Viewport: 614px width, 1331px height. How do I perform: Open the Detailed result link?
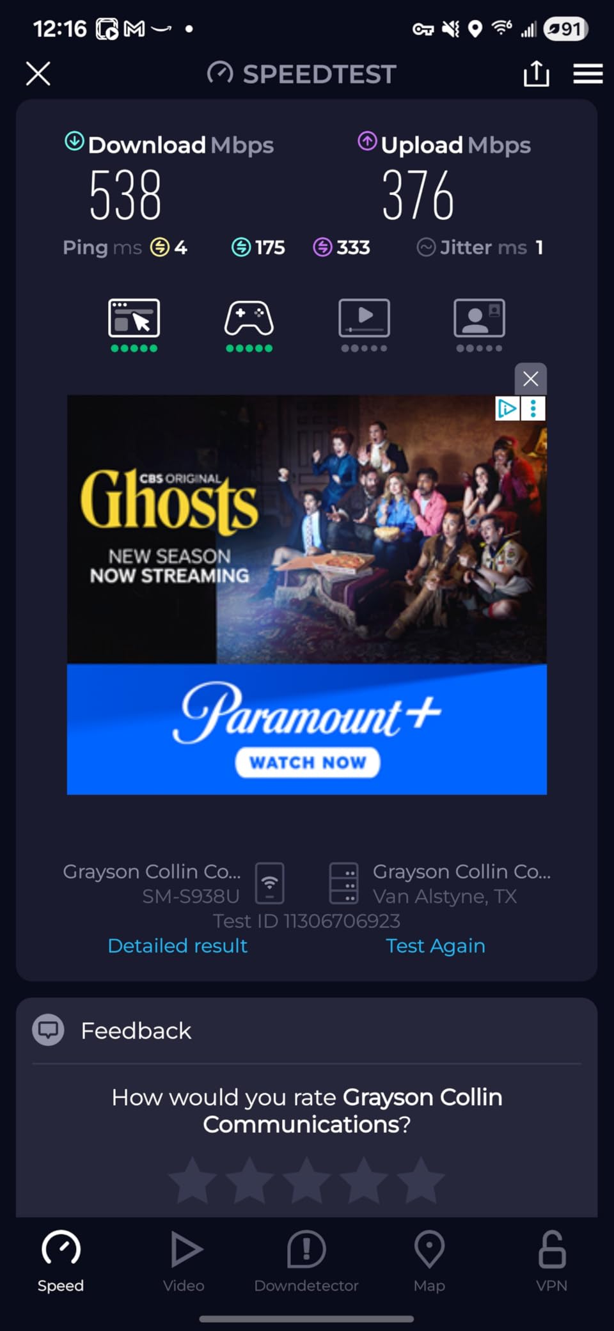tap(177, 945)
